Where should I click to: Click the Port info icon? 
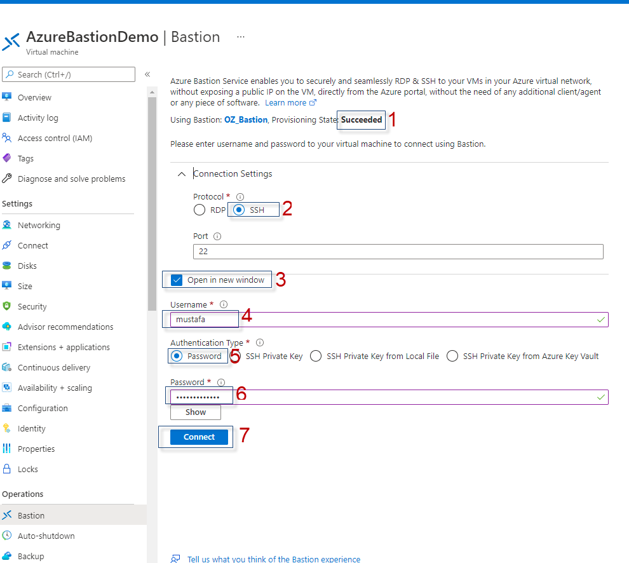(x=217, y=236)
